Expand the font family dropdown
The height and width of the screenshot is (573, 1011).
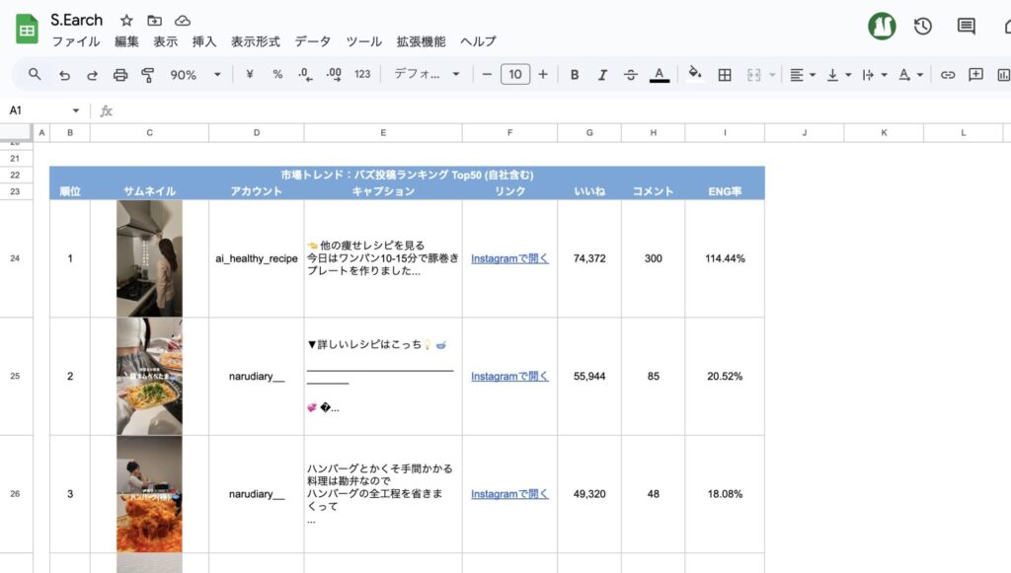[x=427, y=75]
